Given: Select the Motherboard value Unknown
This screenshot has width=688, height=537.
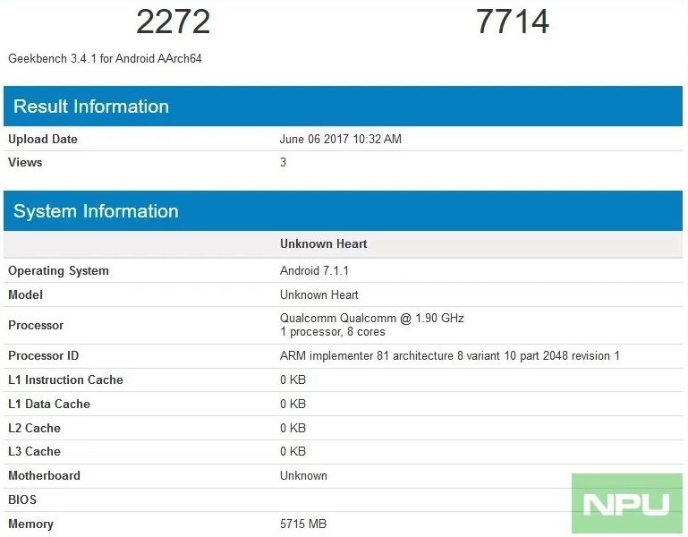Looking at the screenshot, I should [303, 476].
